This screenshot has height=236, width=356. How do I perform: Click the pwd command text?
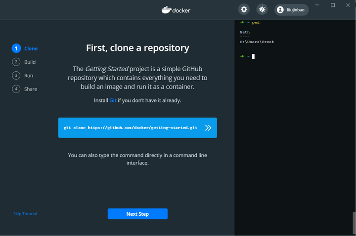point(256,22)
